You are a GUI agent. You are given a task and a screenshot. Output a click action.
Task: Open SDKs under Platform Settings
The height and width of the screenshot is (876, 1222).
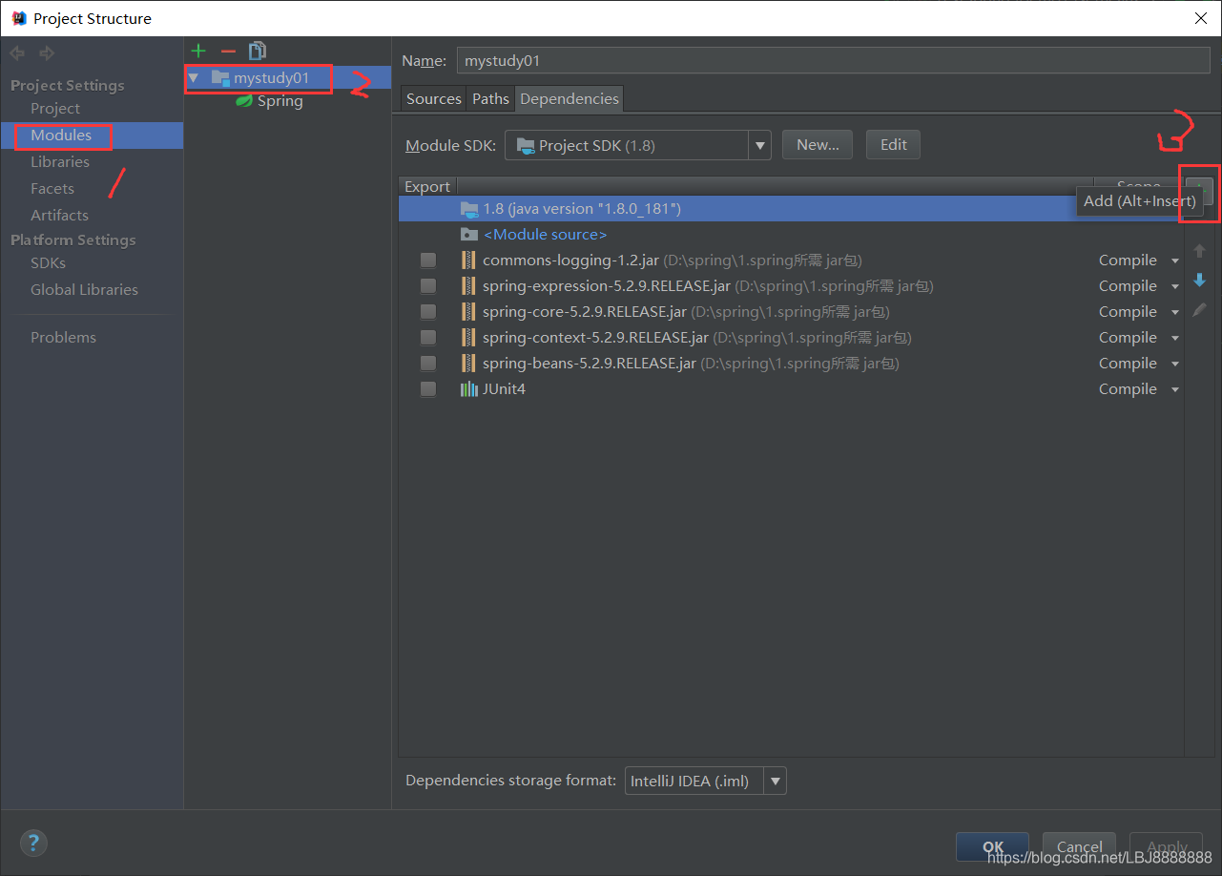(48, 262)
